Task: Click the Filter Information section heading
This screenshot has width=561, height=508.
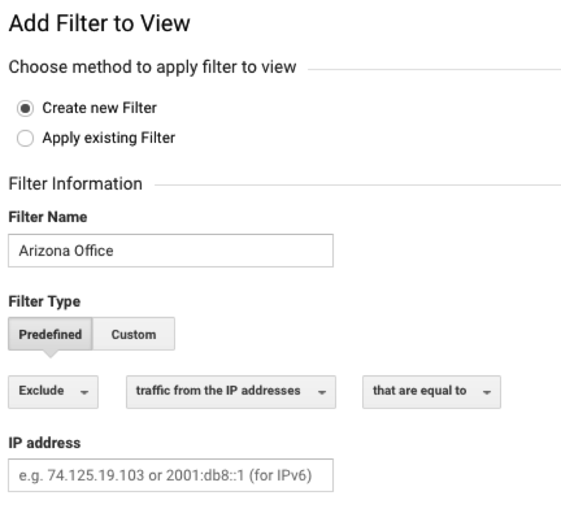Action: 75,184
